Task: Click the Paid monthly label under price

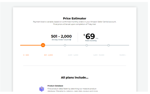Action: pos(91,41)
